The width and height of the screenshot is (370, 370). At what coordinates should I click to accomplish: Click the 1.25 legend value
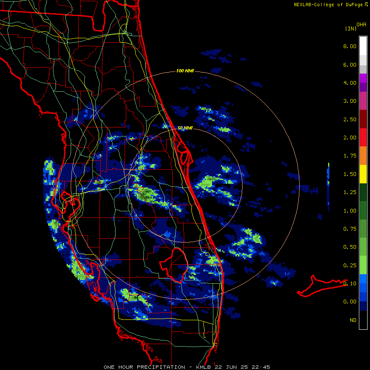click(x=350, y=192)
